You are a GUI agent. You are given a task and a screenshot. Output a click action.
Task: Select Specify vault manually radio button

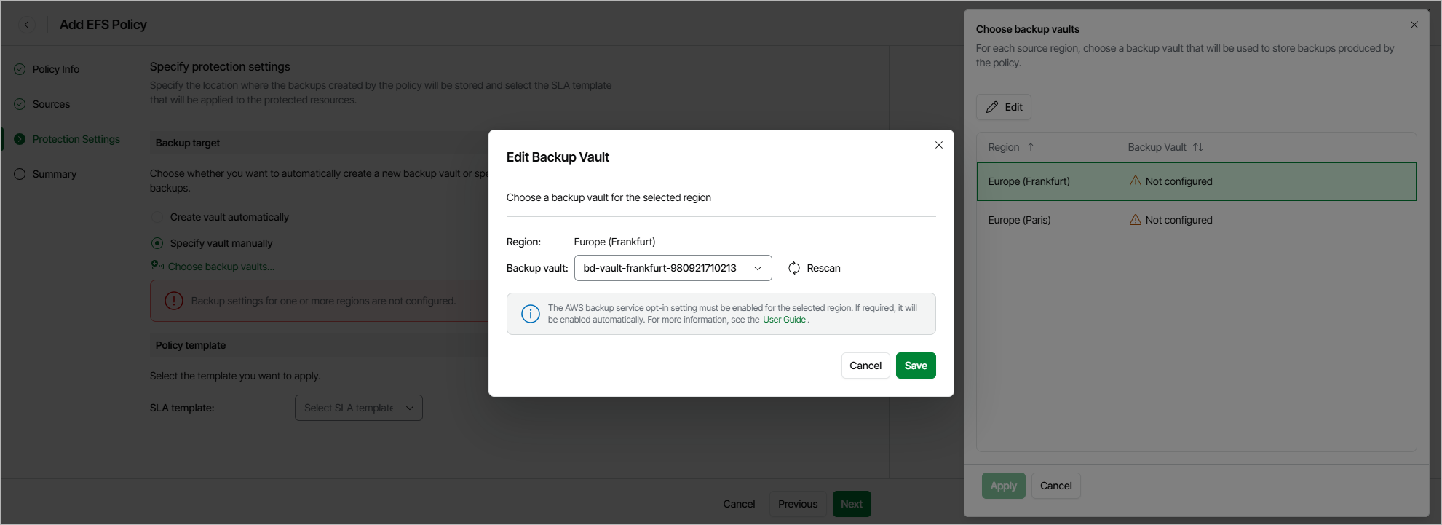pyautogui.click(x=157, y=243)
